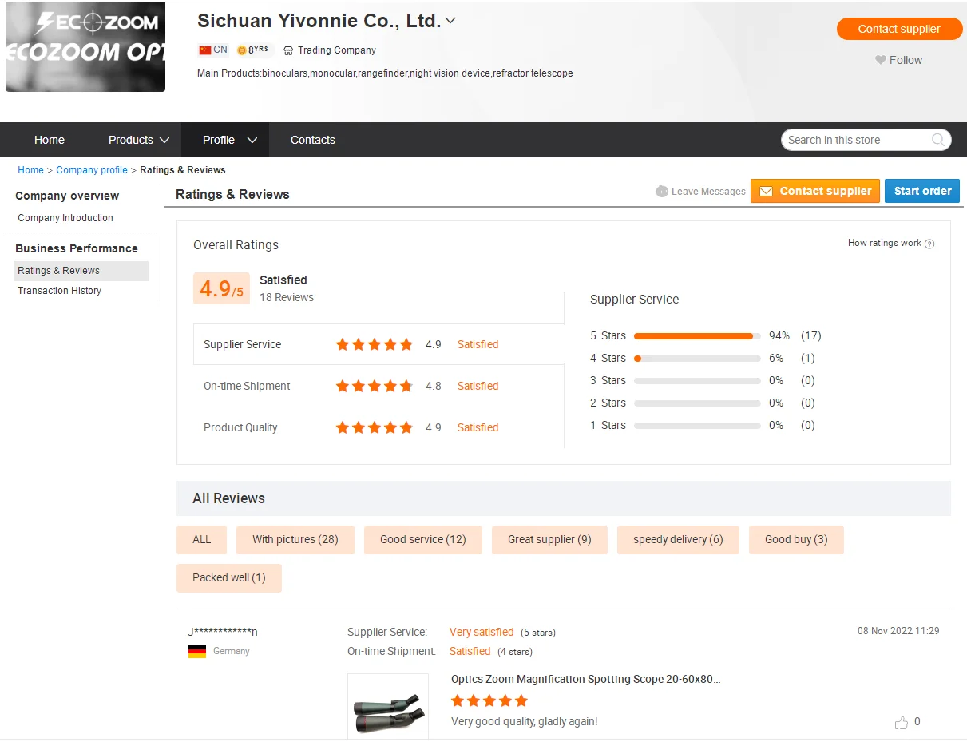The height and width of the screenshot is (742, 967).
Task: Expand the Sichuan Yivonnie company name chevron
Action: tap(450, 21)
